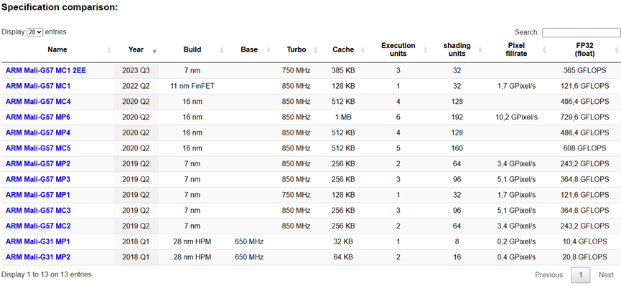621x288 pixels.
Task: Open the ARM Mali-G57 MP6 link
Action: [x=38, y=117]
